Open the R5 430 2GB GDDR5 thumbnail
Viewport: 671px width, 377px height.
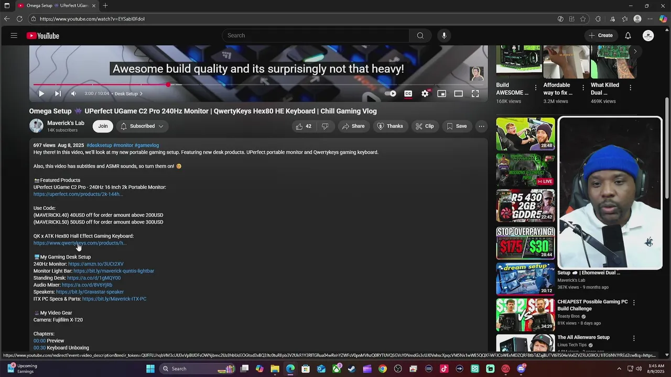click(525, 206)
